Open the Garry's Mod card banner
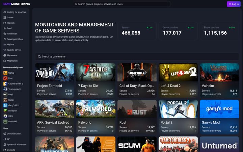Image resolution: width=243 pixels, height=152 pixels. pyautogui.click(x=219, y=109)
